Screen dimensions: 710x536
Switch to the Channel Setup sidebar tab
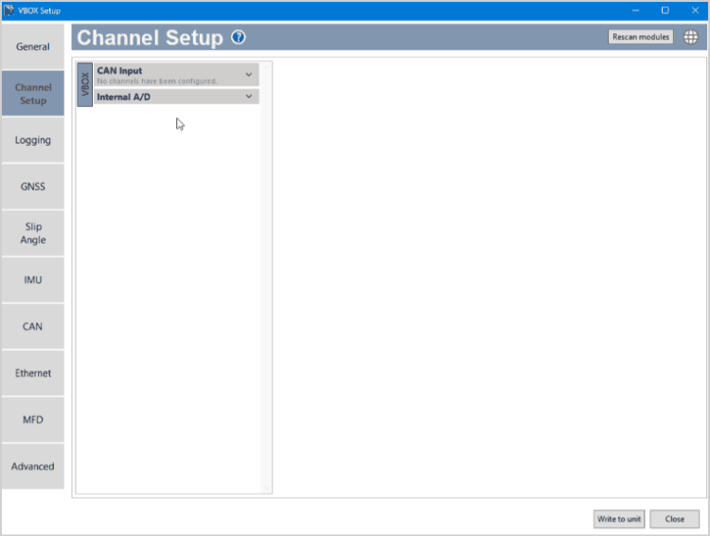[x=32, y=94]
